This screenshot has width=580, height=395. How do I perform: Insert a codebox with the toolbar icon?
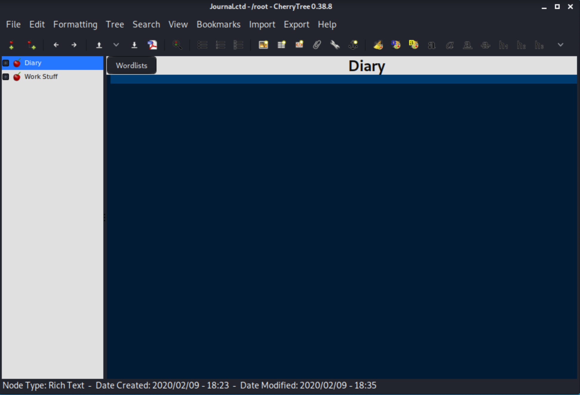[x=299, y=45]
